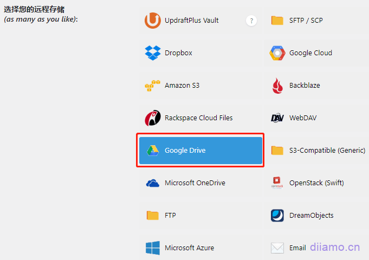This screenshot has height=260, width=369.
Task: Choose the FTP storage option
Action: pyautogui.click(x=170, y=216)
